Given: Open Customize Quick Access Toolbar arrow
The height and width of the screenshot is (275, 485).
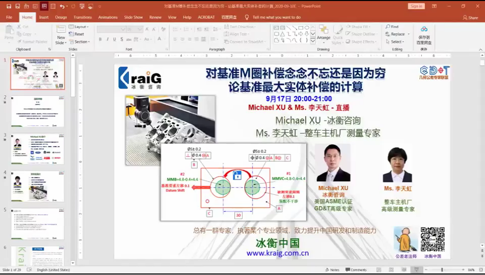Looking at the screenshot, I should (100, 7).
